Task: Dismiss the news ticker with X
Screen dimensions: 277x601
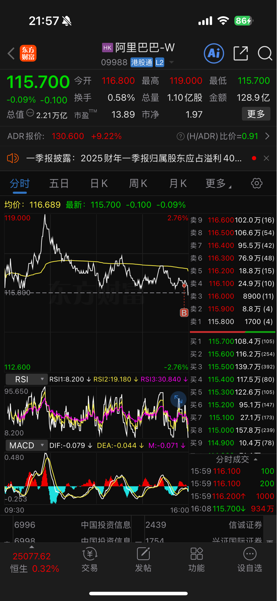Action: pyautogui.click(x=267, y=158)
